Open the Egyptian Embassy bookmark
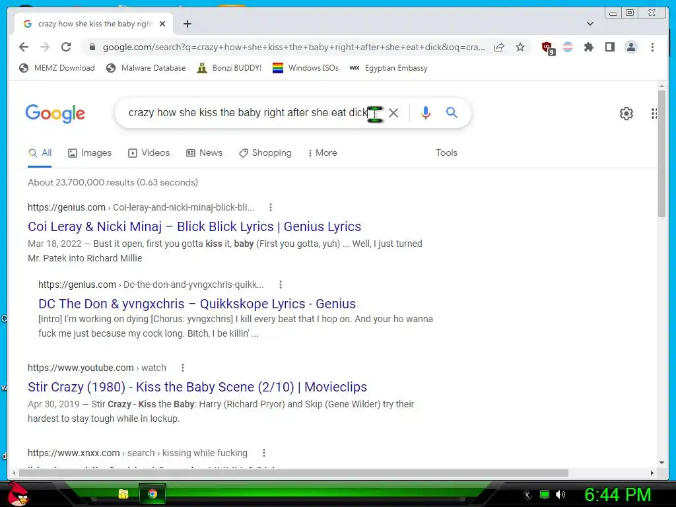Viewport: 676px width, 507px height. [388, 68]
